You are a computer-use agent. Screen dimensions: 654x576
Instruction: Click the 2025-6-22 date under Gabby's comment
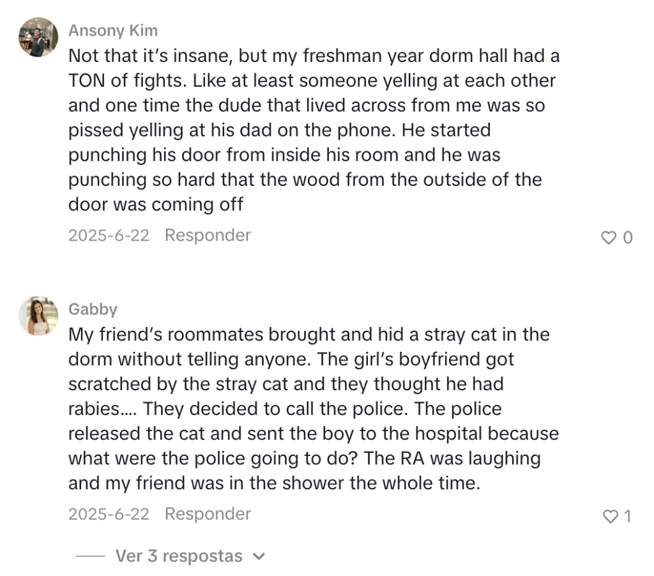point(109,513)
